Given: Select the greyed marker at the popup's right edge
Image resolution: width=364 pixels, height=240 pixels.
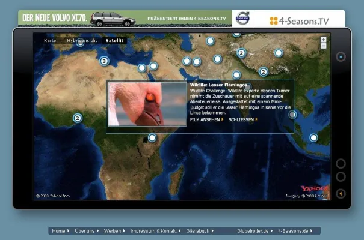Looking at the screenshot, I should 292,115.
